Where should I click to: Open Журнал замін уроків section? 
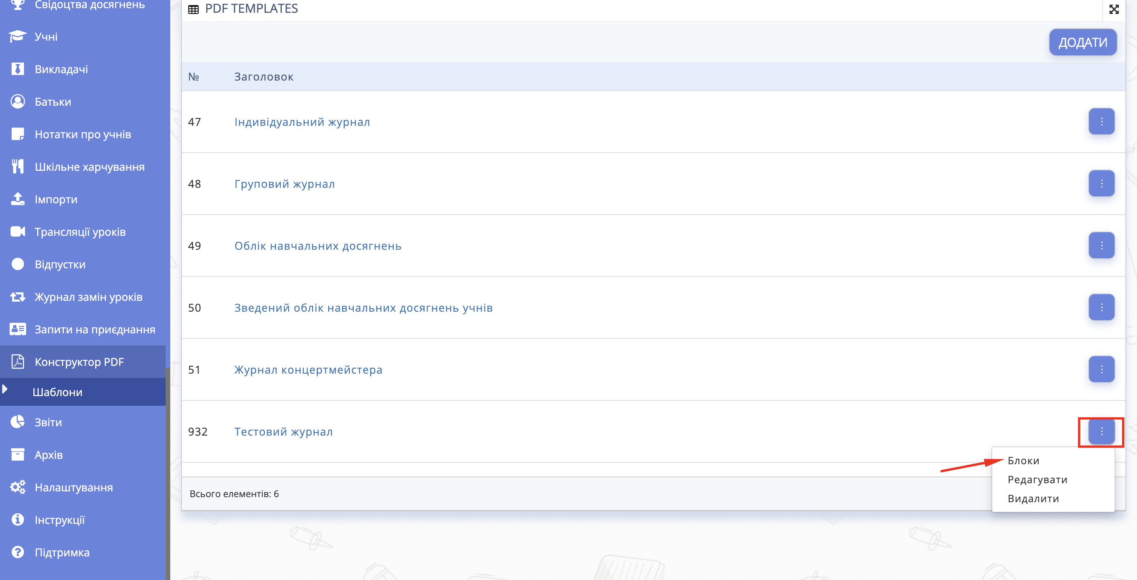[x=88, y=297]
